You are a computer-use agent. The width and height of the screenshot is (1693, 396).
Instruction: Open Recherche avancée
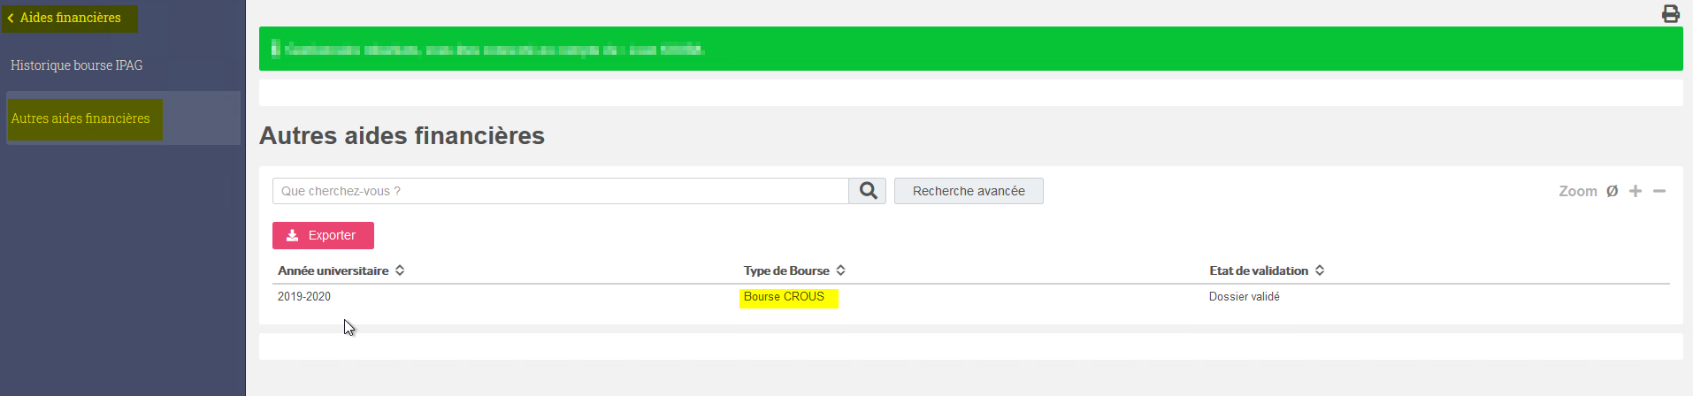click(x=969, y=191)
